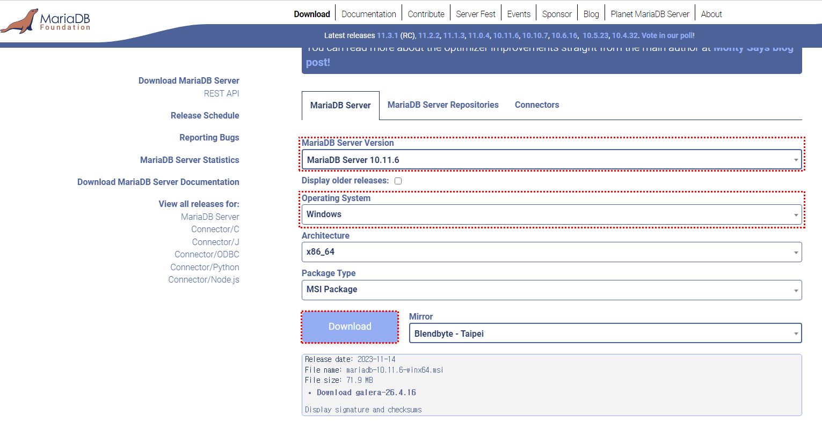Click the blog 'post!' link
The width and height of the screenshot is (822, 437).
tap(318, 62)
